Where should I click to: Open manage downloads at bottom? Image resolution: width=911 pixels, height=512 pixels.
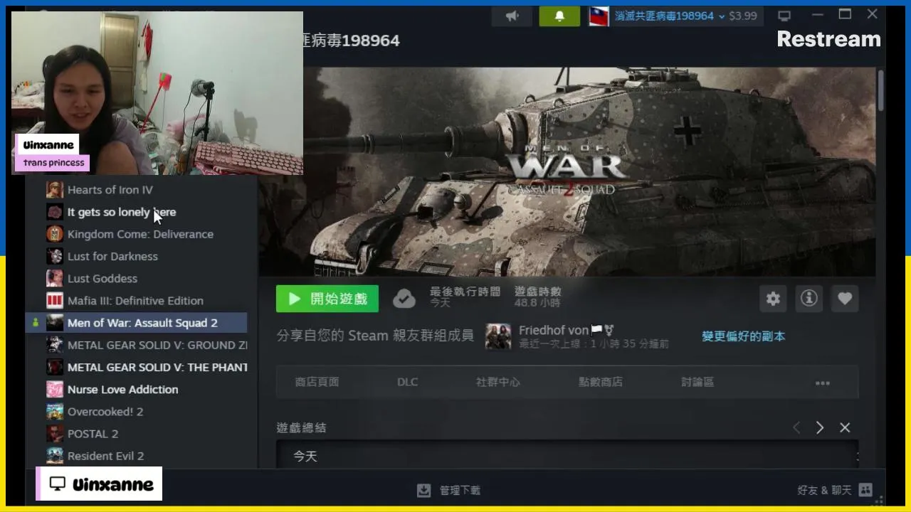448,490
